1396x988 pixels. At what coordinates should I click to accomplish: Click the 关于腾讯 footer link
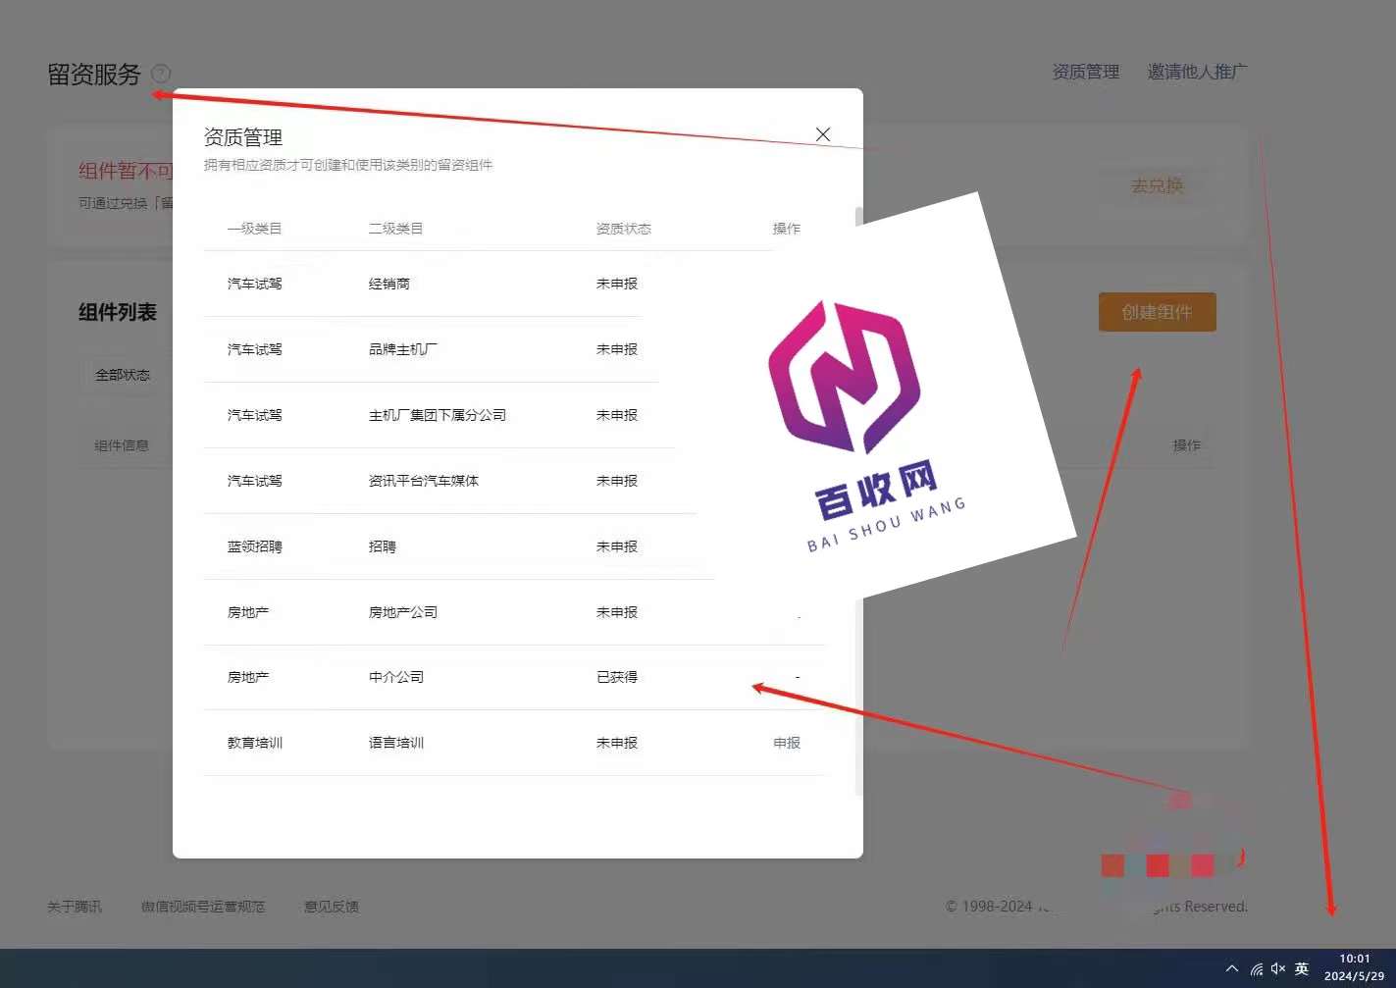75,907
